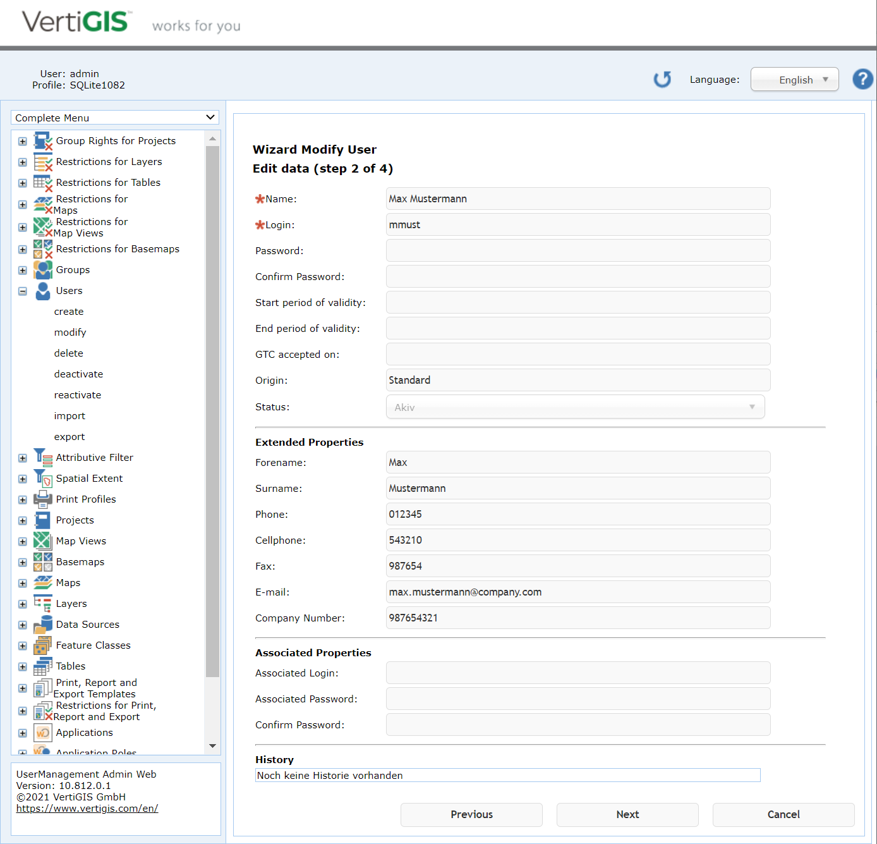Click the blue help question mark icon

click(862, 79)
